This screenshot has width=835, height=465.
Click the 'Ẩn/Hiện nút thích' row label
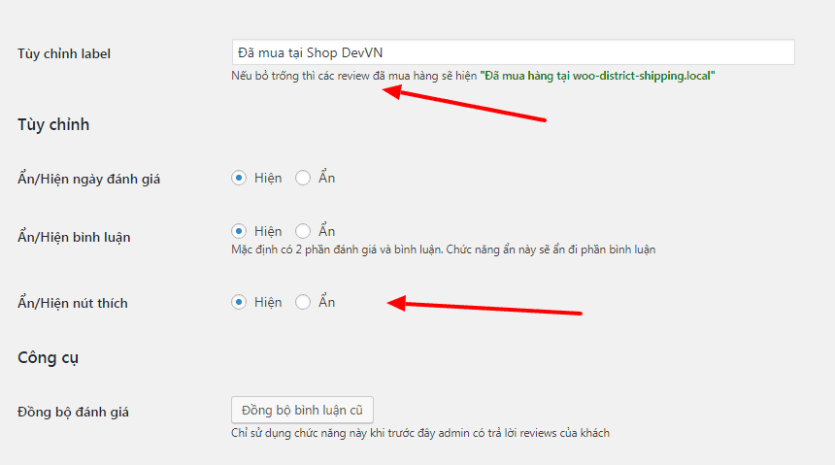(72, 303)
